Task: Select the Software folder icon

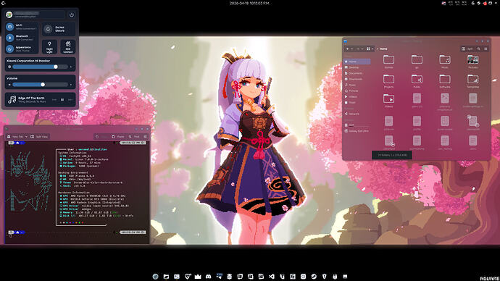Action: point(444,79)
